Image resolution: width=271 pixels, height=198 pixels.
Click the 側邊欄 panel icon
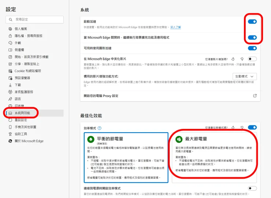[10, 50]
